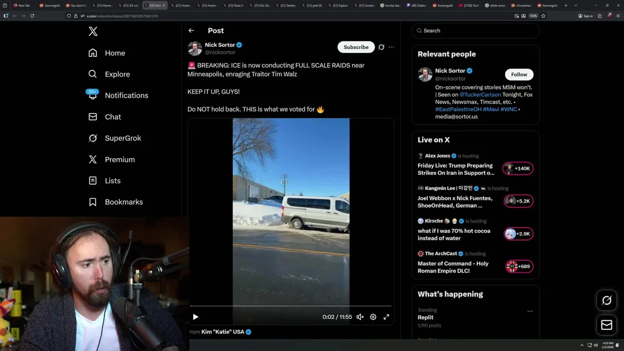Open the #Maui hashtag link
This screenshot has width=624, height=351.
(491, 109)
